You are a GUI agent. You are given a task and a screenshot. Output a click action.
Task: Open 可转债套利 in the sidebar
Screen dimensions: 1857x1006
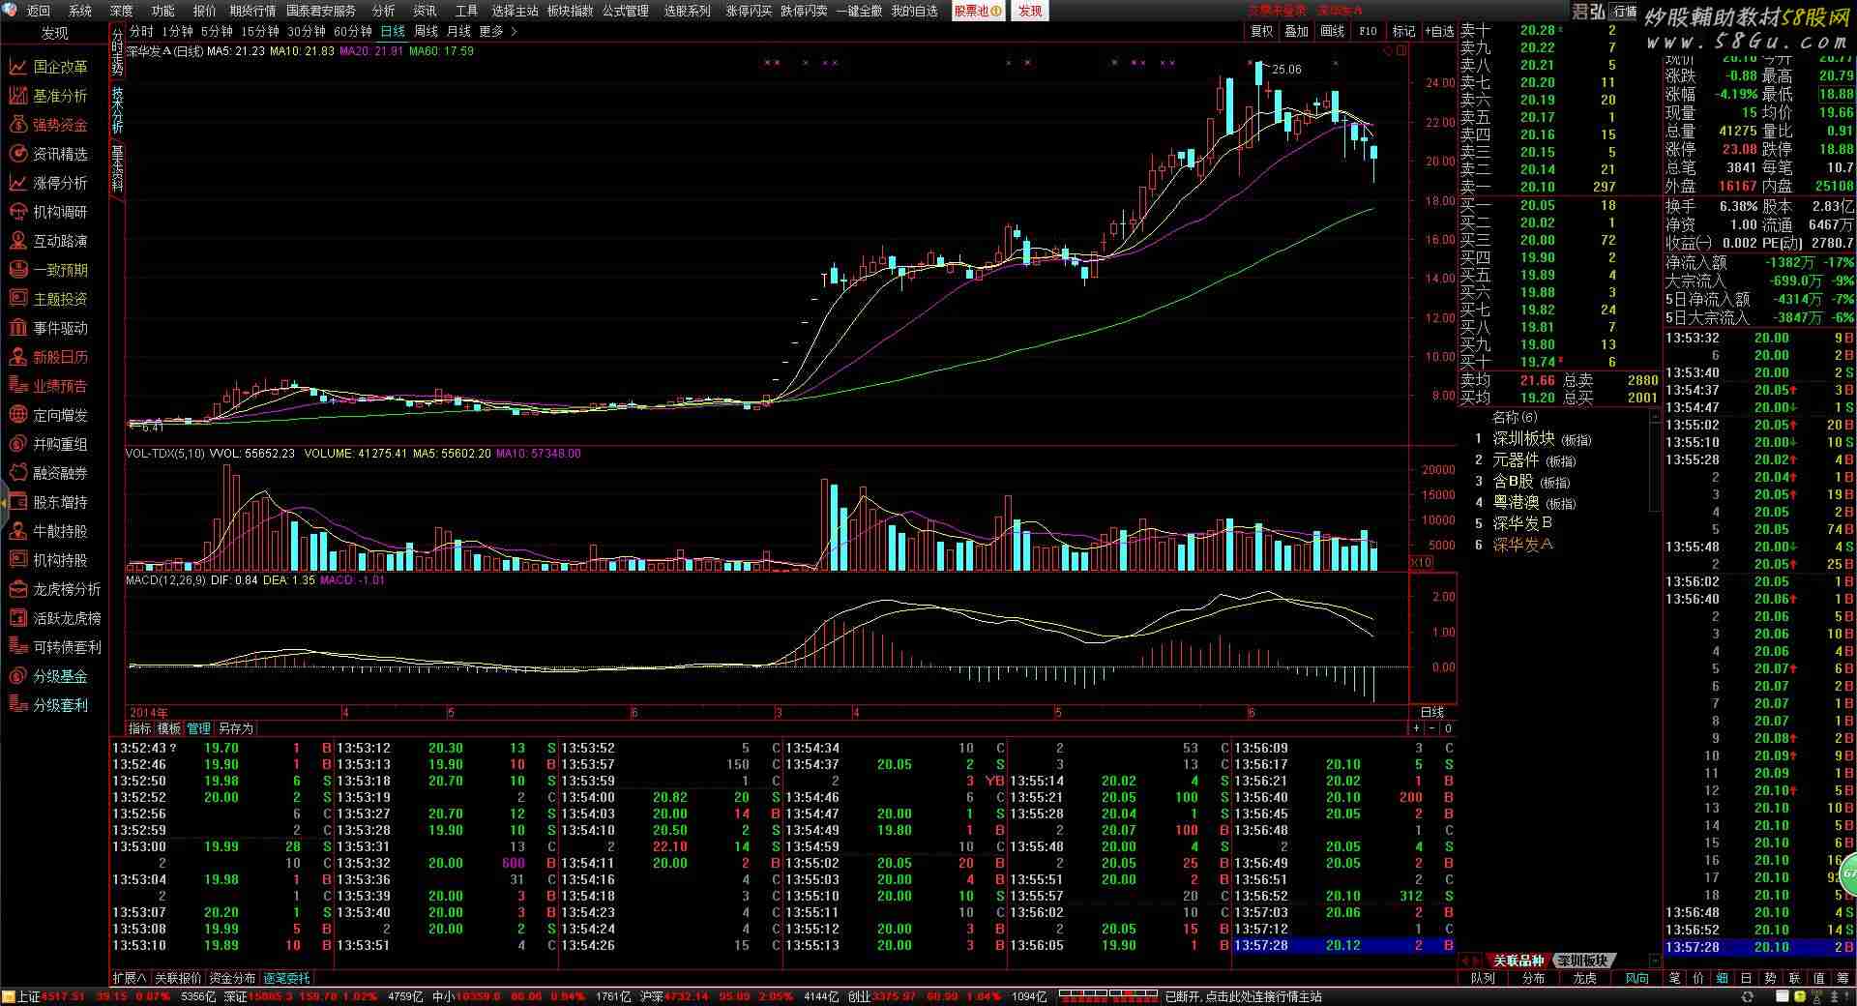[x=66, y=647]
